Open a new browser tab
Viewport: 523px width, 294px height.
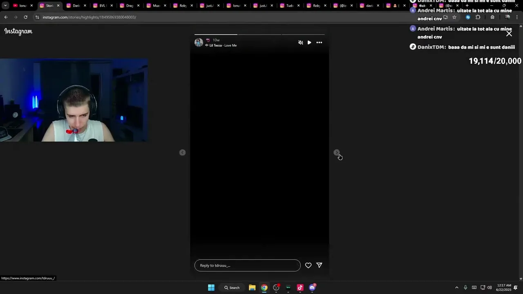pos(467,6)
